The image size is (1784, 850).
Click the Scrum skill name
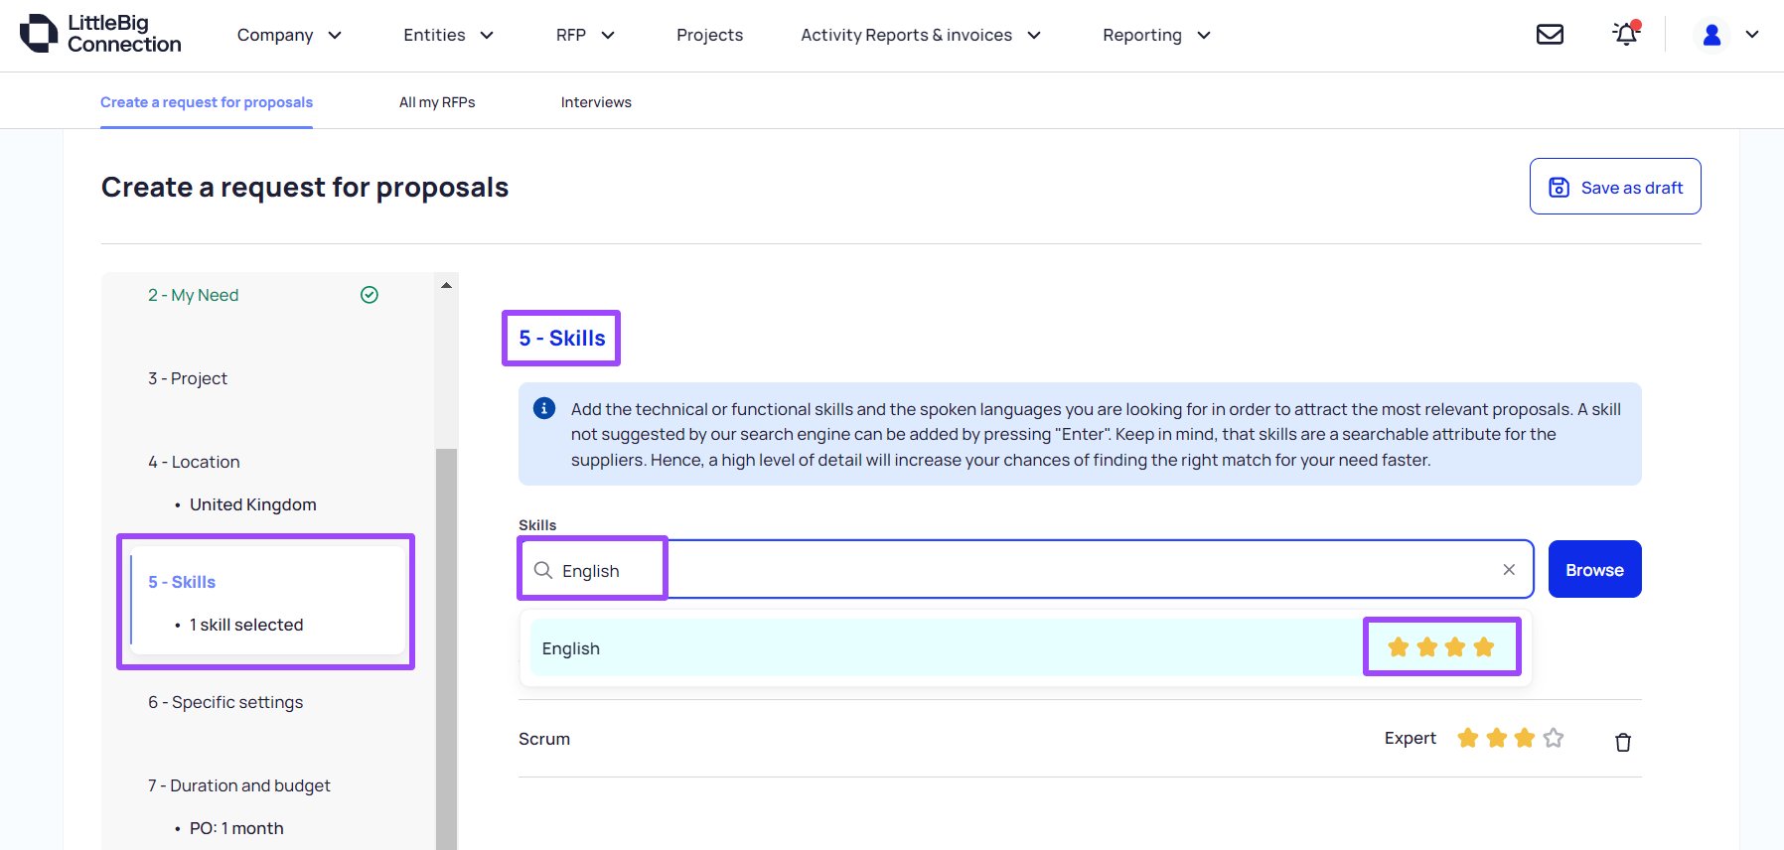click(544, 739)
